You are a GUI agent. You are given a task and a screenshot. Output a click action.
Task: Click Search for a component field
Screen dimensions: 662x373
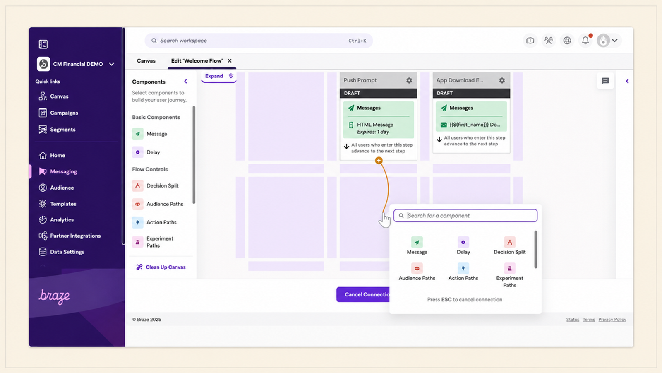tap(465, 216)
